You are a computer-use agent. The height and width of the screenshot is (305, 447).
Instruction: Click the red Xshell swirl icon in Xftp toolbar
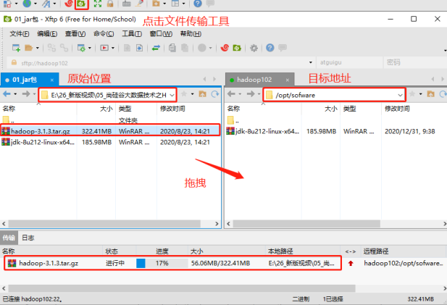coord(225,48)
